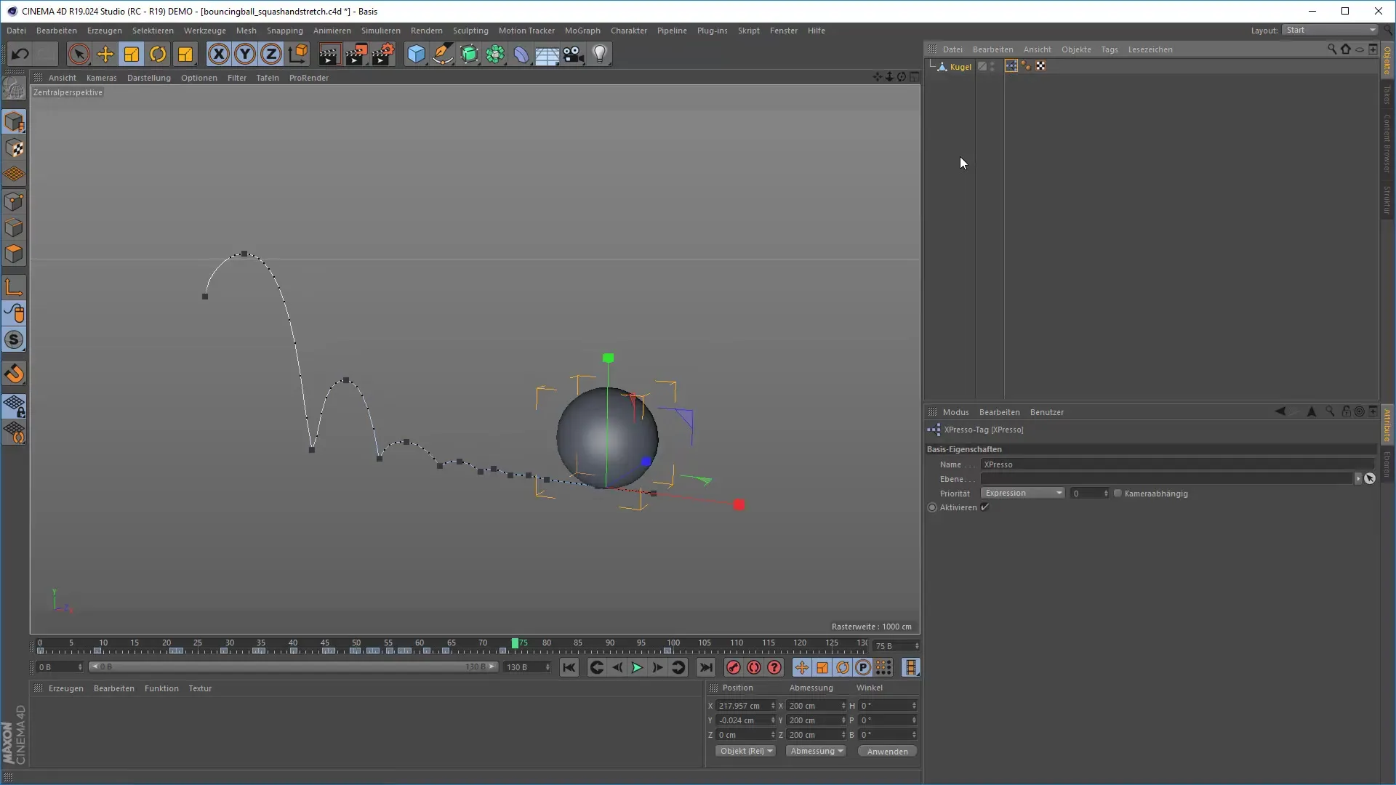Enable Polygons mode in left toolbar
The image size is (1396, 785).
[x=14, y=254]
